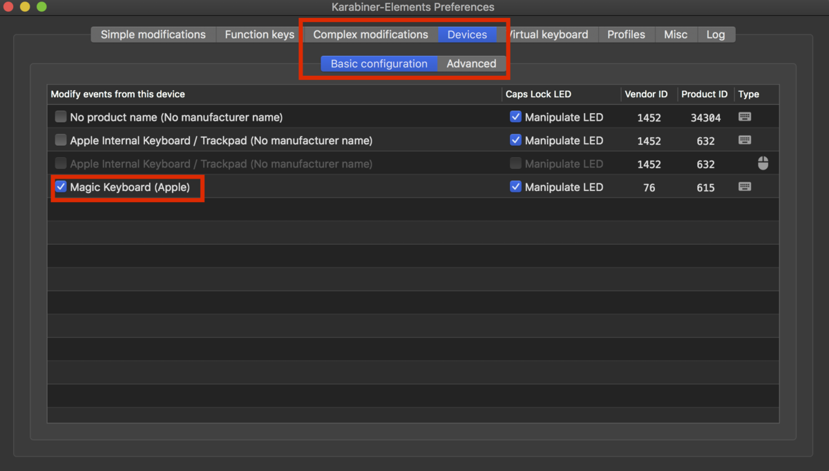Open the Misc tab
The width and height of the screenshot is (829, 471).
[x=676, y=34]
